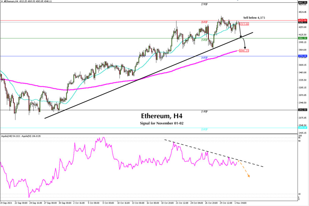Click the 16 Oct 00:00 time label

(153, 203)
